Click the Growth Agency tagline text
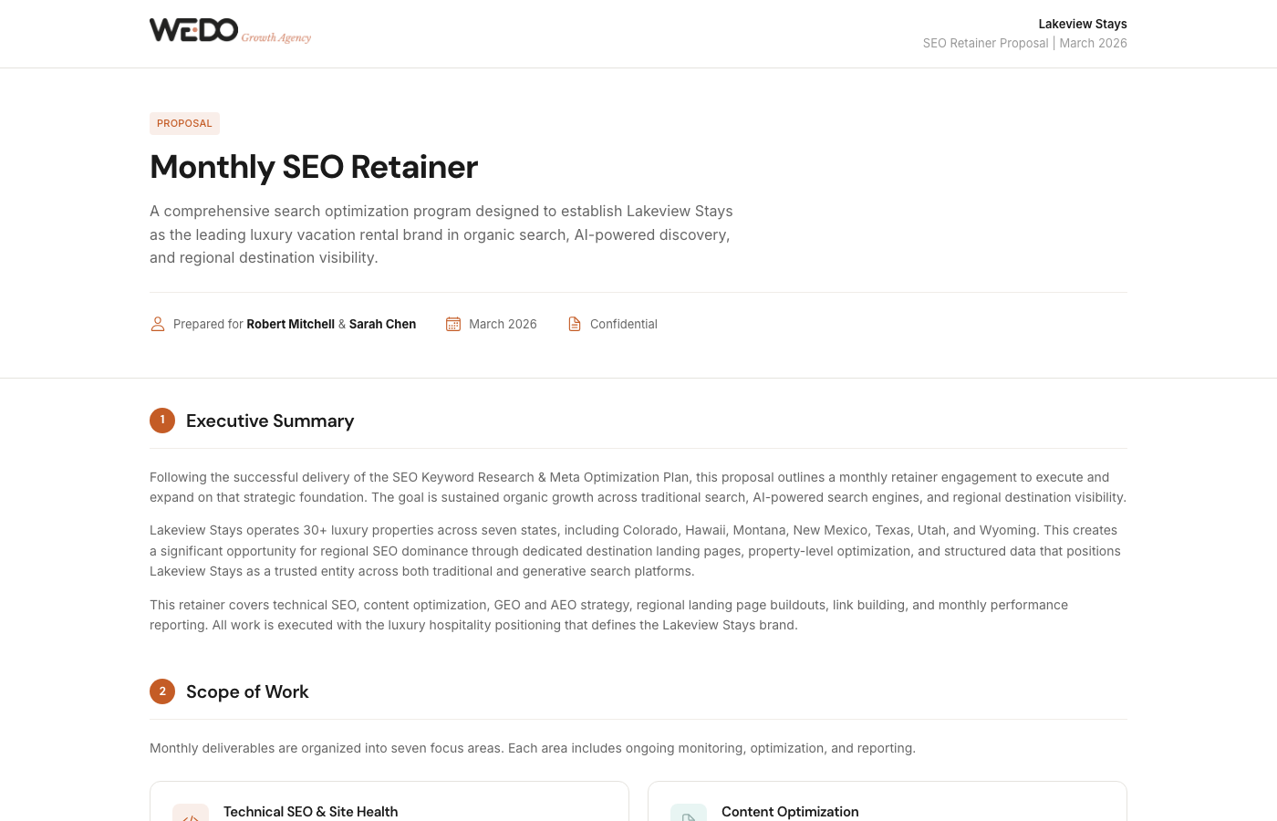1277x821 pixels. pyautogui.click(x=276, y=37)
